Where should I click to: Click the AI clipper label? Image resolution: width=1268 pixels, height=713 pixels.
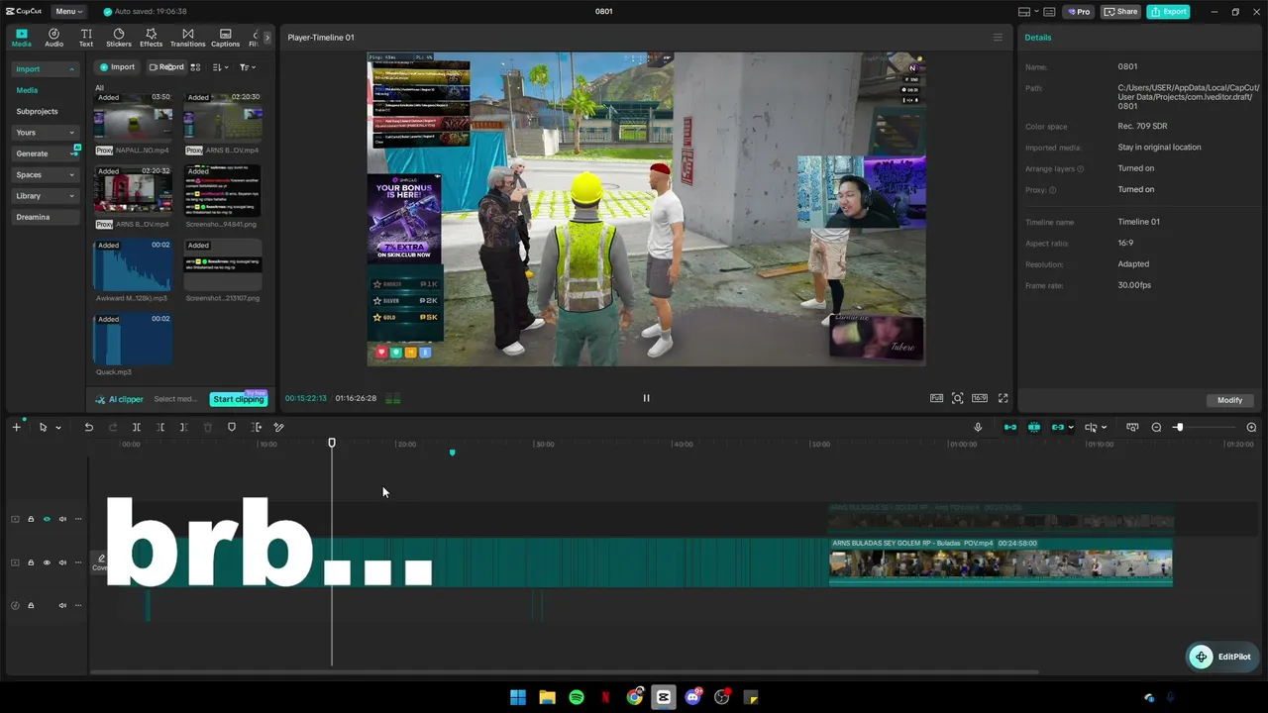click(120, 399)
